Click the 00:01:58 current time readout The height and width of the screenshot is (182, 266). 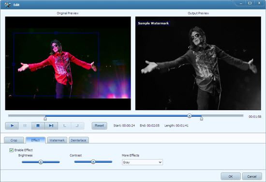[x=255, y=117]
